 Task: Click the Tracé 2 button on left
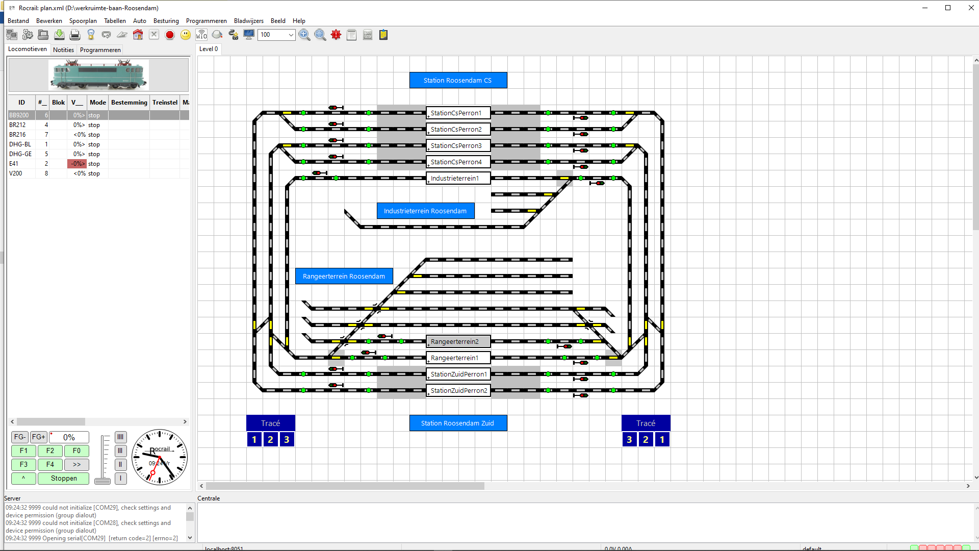[270, 440]
